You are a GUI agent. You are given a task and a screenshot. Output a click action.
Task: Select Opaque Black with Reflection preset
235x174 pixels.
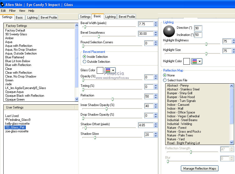click(x=25, y=96)
